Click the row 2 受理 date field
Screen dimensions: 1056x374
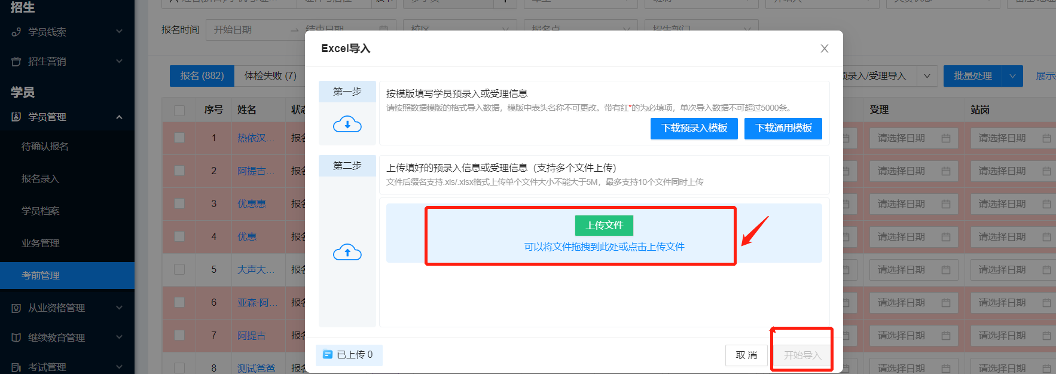(914, 171)
